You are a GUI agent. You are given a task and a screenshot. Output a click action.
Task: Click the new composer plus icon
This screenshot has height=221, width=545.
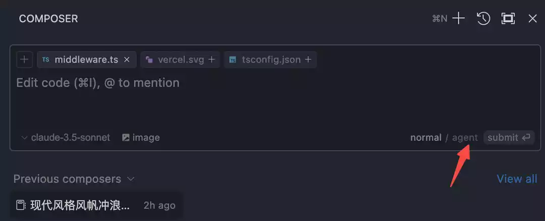point(458,19)
